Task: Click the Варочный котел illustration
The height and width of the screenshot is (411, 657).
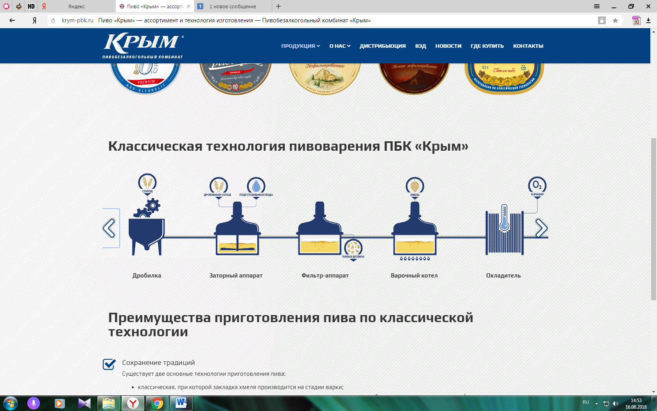Action: pyautogui.click(x=415, y=230)
